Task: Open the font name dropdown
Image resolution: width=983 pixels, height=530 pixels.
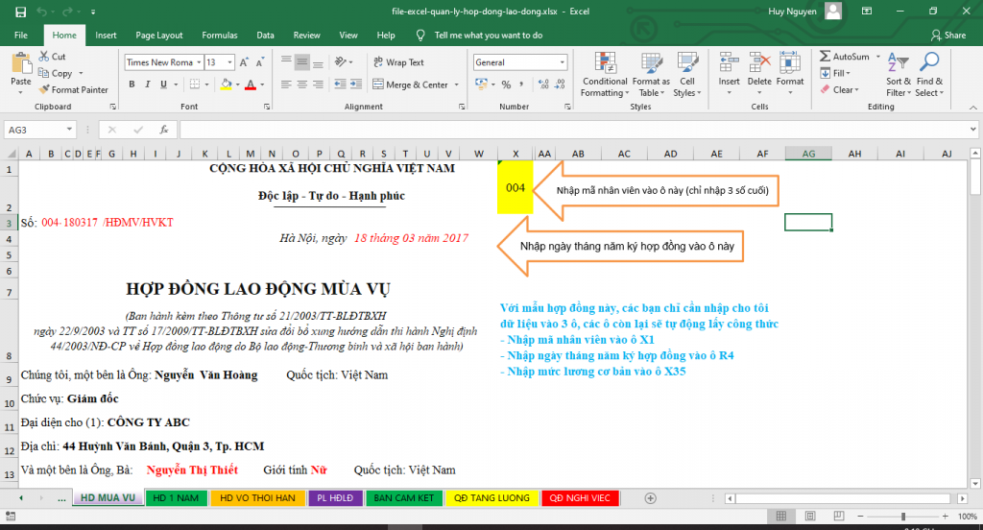Action: 197,62
